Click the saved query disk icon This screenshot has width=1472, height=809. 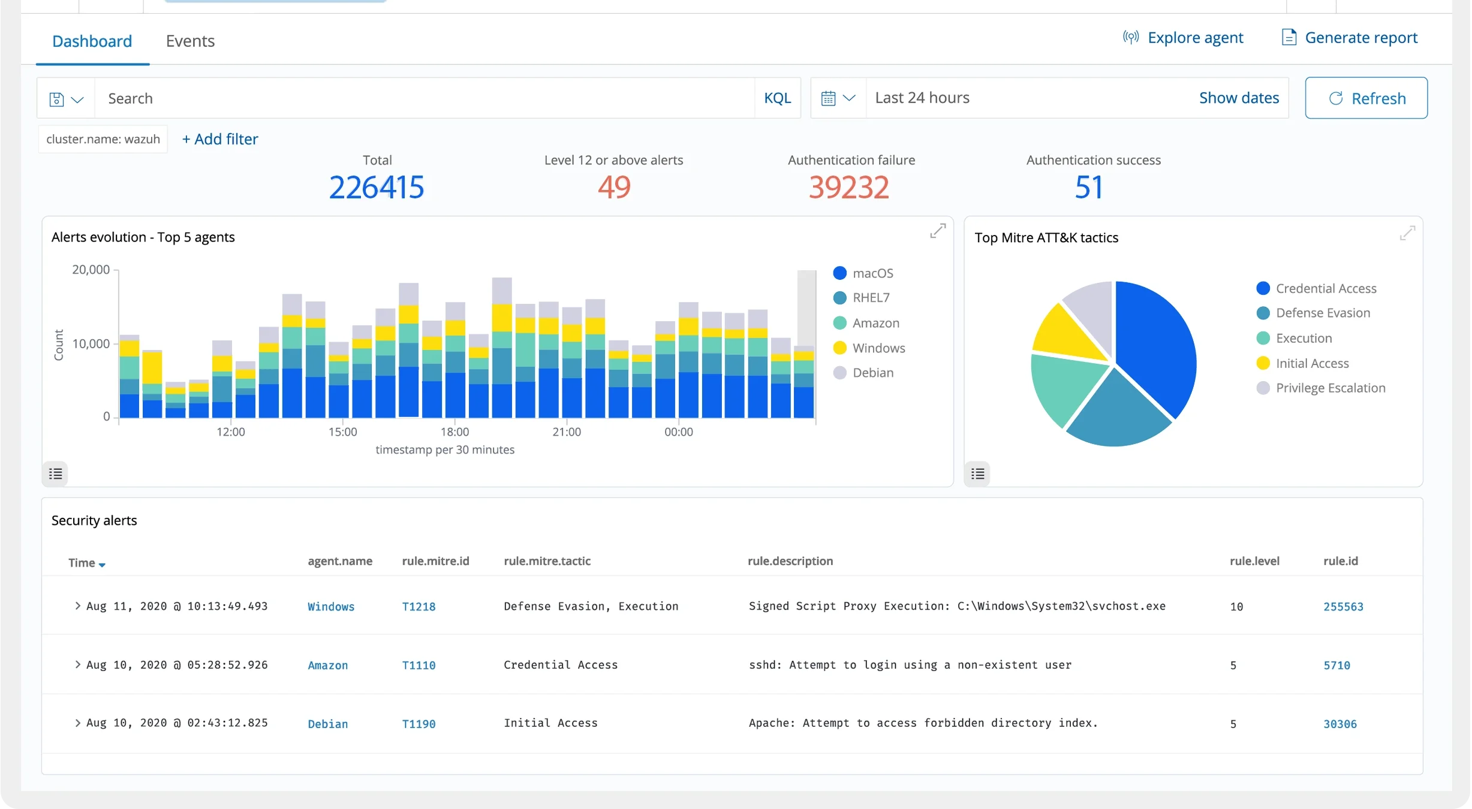56,99
